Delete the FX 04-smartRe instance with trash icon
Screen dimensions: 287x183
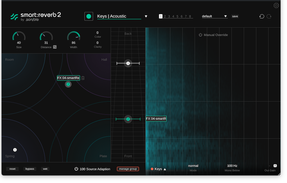click(83, 78)
